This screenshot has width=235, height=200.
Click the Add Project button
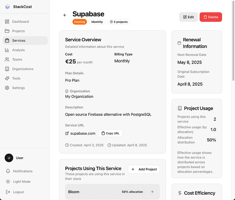(144, 169)
